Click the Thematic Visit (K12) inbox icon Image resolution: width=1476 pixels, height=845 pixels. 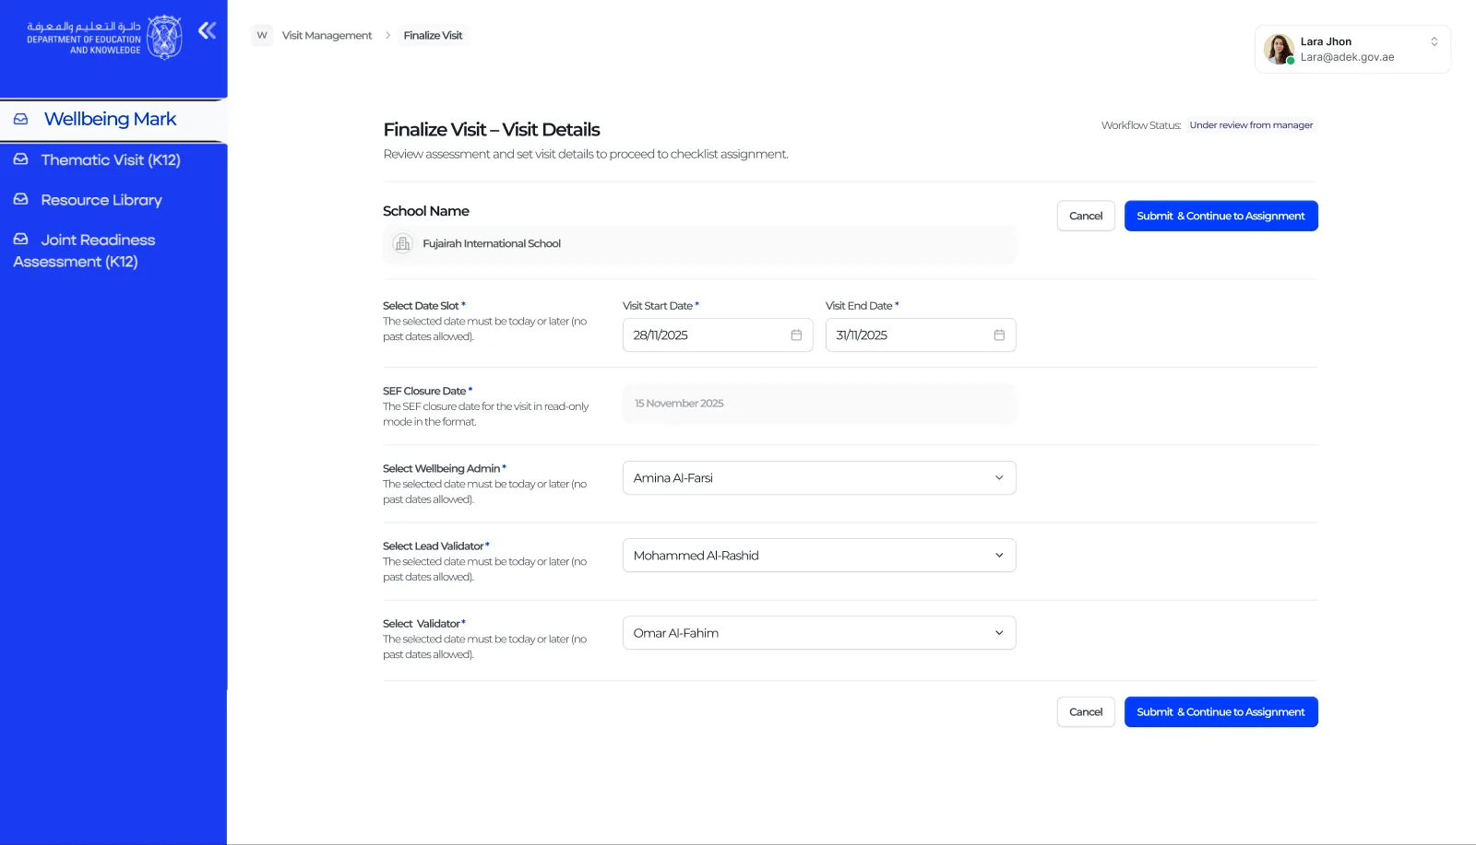[20, 159]
